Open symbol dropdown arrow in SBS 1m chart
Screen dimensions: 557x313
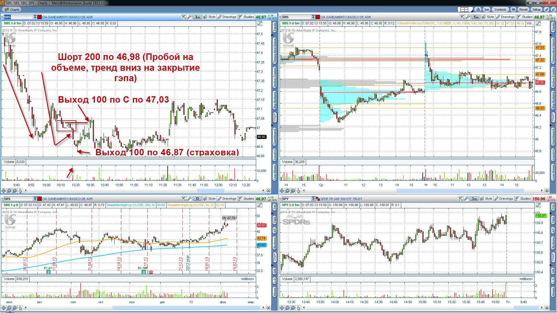(x=35, y=17)
